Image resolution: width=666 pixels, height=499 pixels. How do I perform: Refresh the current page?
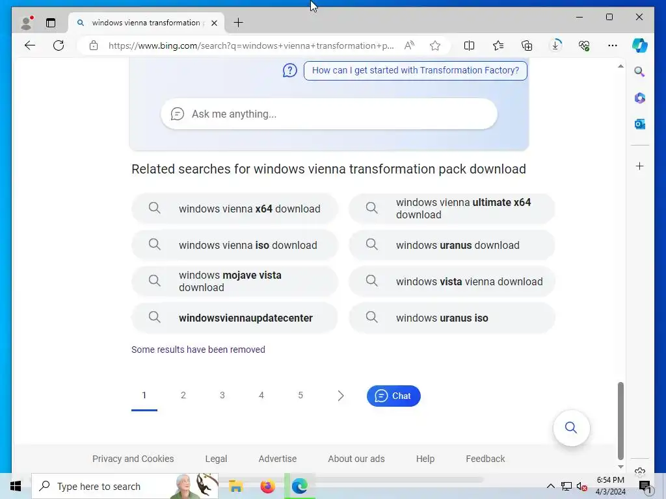point(59,45)
